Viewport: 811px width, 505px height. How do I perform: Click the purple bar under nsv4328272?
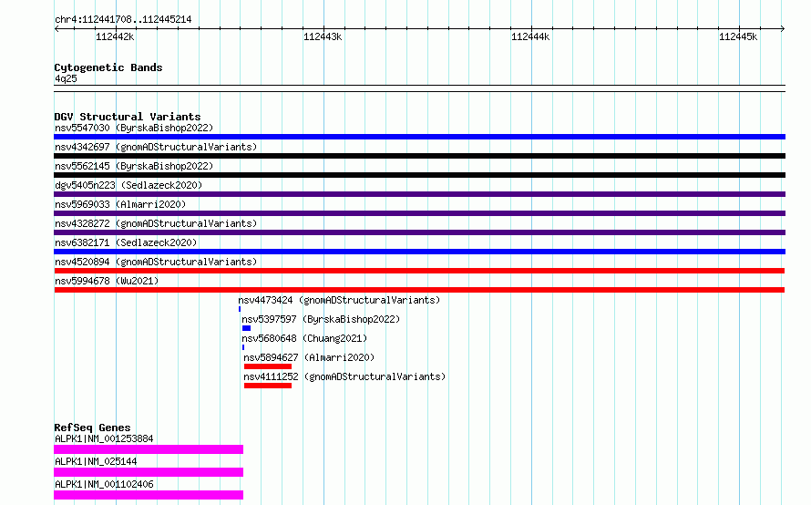pos(419,232)
